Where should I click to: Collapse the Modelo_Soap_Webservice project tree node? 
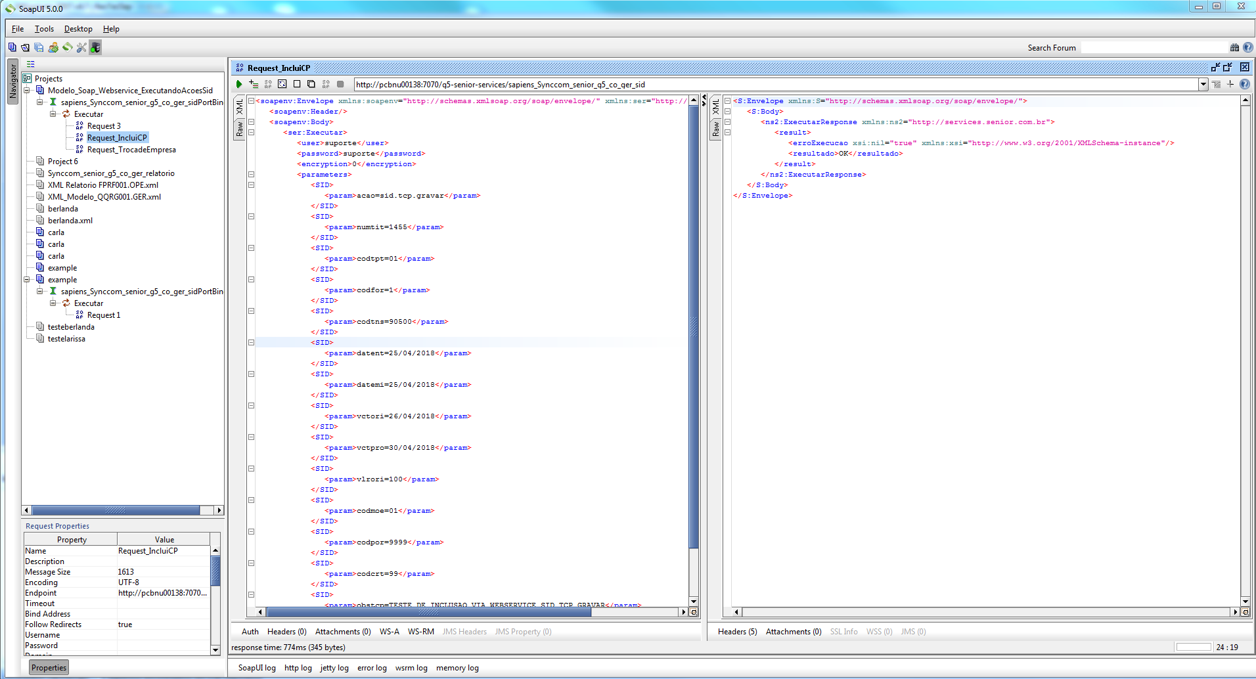28,91
